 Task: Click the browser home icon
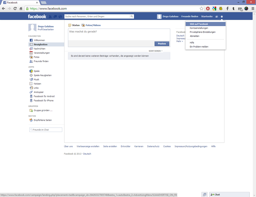pos(21,9)
